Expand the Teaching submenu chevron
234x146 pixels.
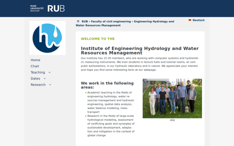click(x=50, y=72)
